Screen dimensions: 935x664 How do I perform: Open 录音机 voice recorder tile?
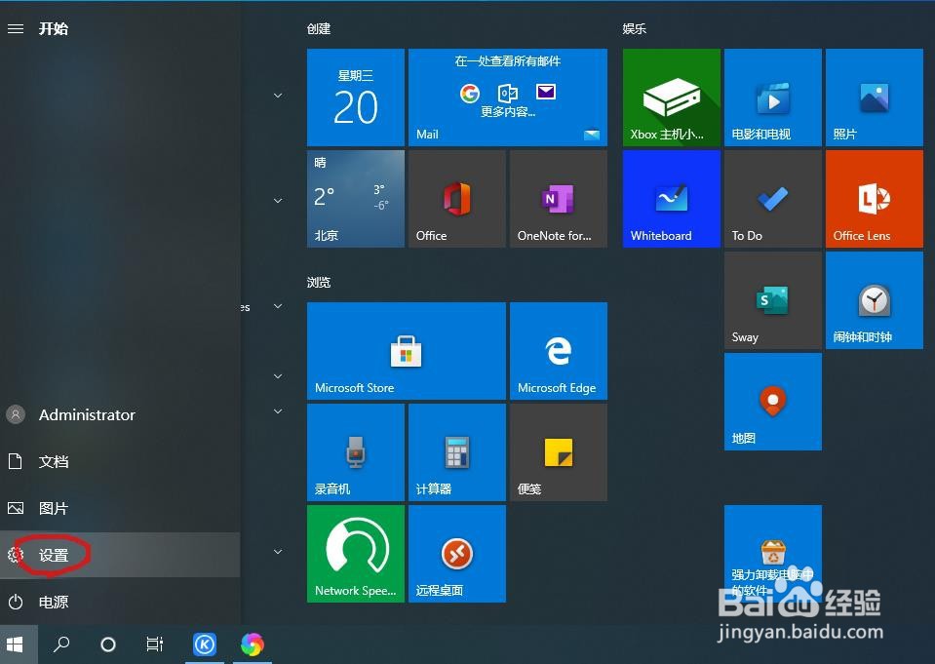(356, 452)
